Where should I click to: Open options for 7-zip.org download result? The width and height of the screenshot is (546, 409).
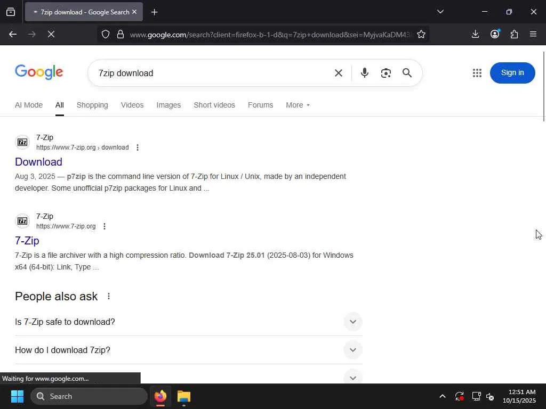coord(138,148)
